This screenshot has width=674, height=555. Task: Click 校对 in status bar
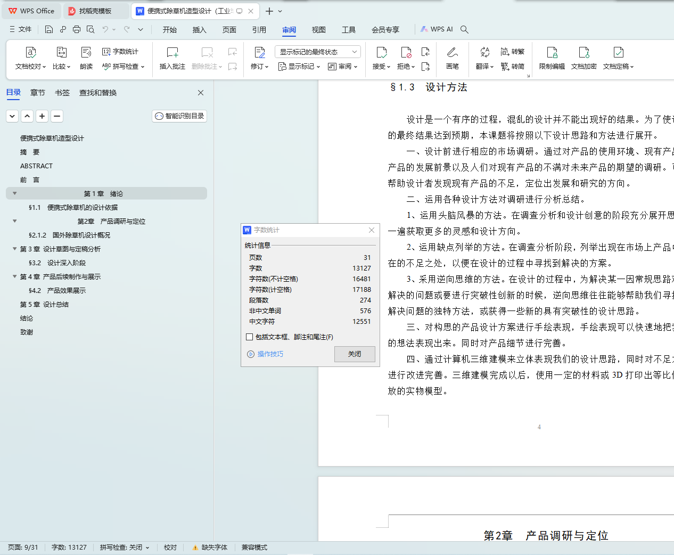[x=170, y=548]
